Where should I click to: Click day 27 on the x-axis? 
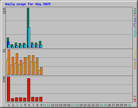coord(113,105)
